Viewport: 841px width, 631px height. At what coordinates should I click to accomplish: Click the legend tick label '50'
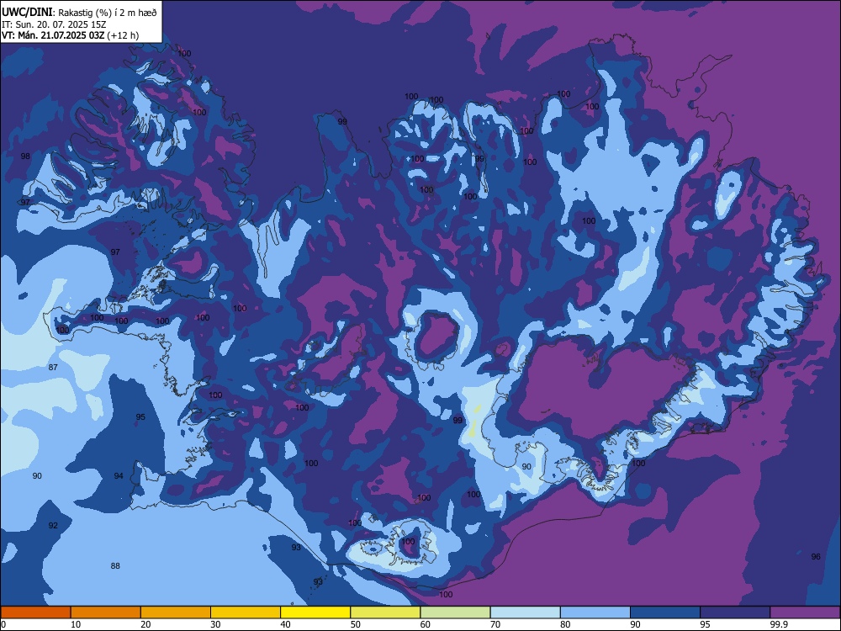(x=355, y=624)
